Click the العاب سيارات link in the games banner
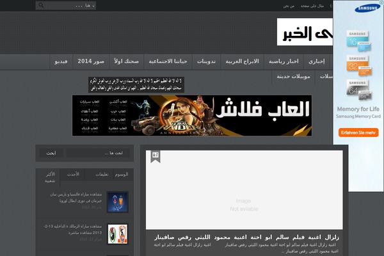384x256 pixels. pos(90,102)
